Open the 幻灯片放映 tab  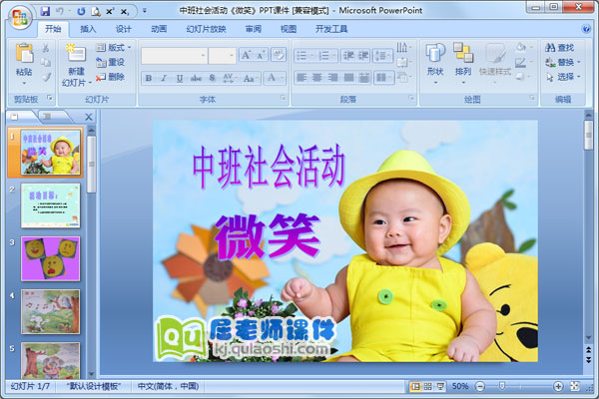206,29
